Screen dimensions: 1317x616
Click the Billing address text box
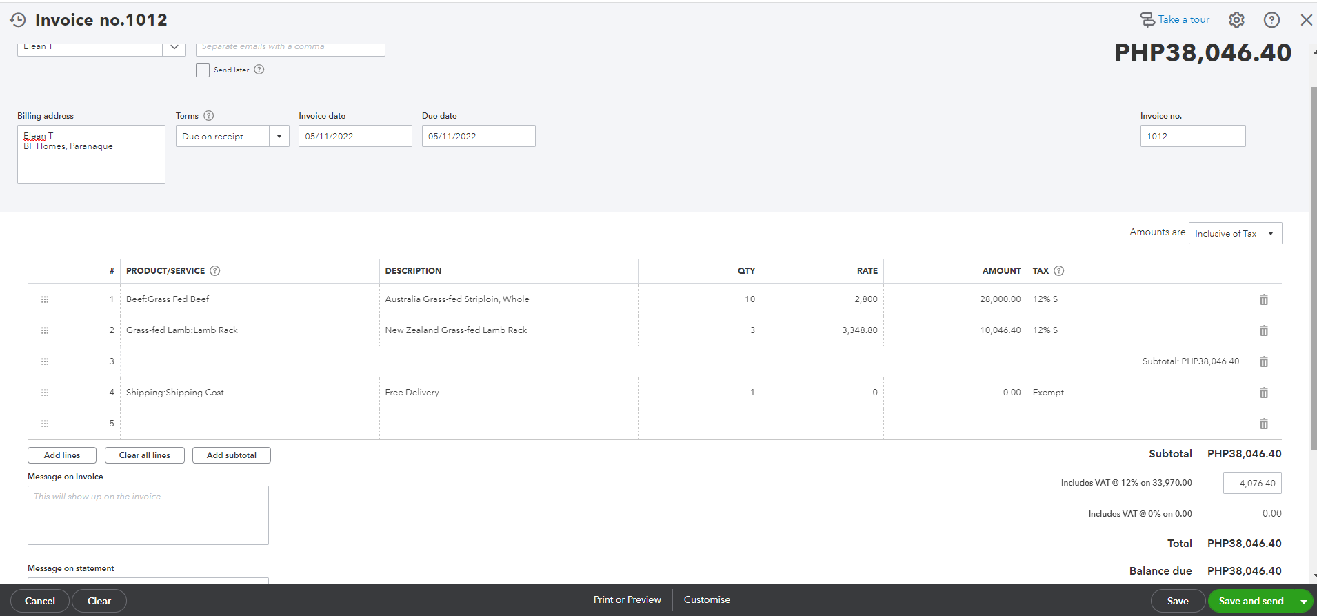coord(91,155)
